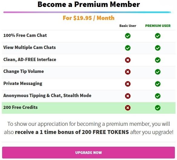Click Premium User checkmark for Free Cam Chat
This screenshot has height=160, width=177.
[158, 36]
